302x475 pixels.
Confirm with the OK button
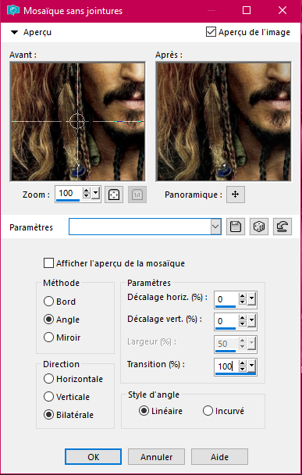tap(93, 456)
